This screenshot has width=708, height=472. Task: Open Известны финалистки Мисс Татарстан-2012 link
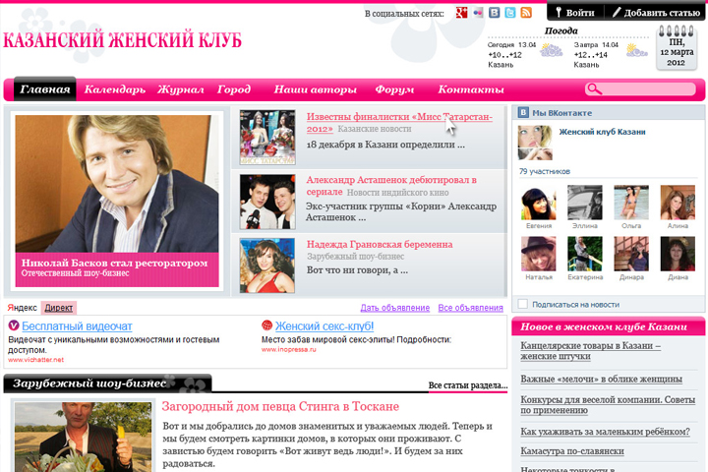[399, 122]
